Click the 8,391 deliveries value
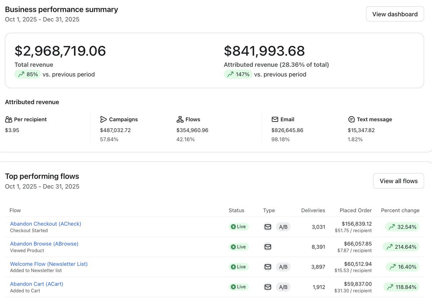Screen dimensions: 432x298 [x=318, y=247]
